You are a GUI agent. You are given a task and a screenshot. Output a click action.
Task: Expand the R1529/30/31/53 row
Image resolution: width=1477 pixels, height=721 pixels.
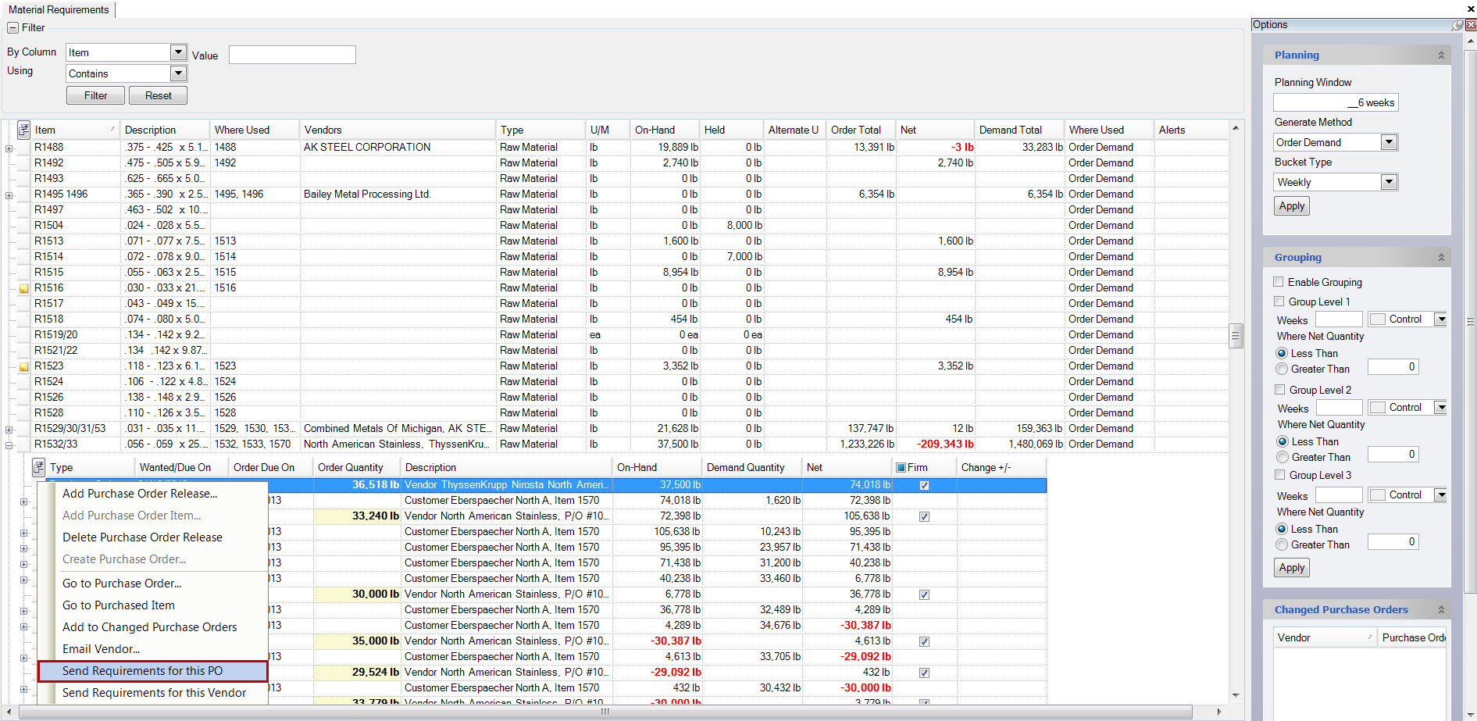[9, 430]
